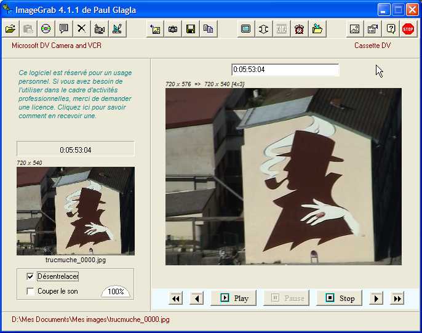
Task: Click the large video preview frame
Action: 284,177
